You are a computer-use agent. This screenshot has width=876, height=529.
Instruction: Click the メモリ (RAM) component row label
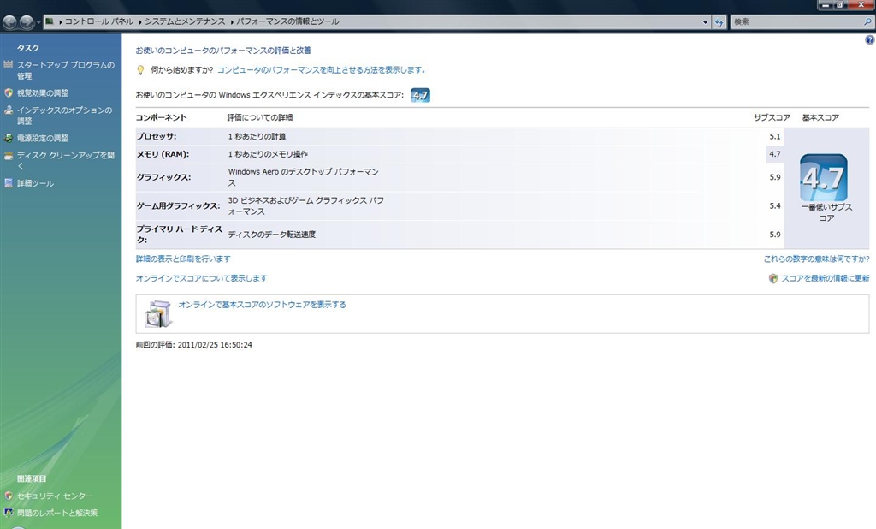coord(163,154)
